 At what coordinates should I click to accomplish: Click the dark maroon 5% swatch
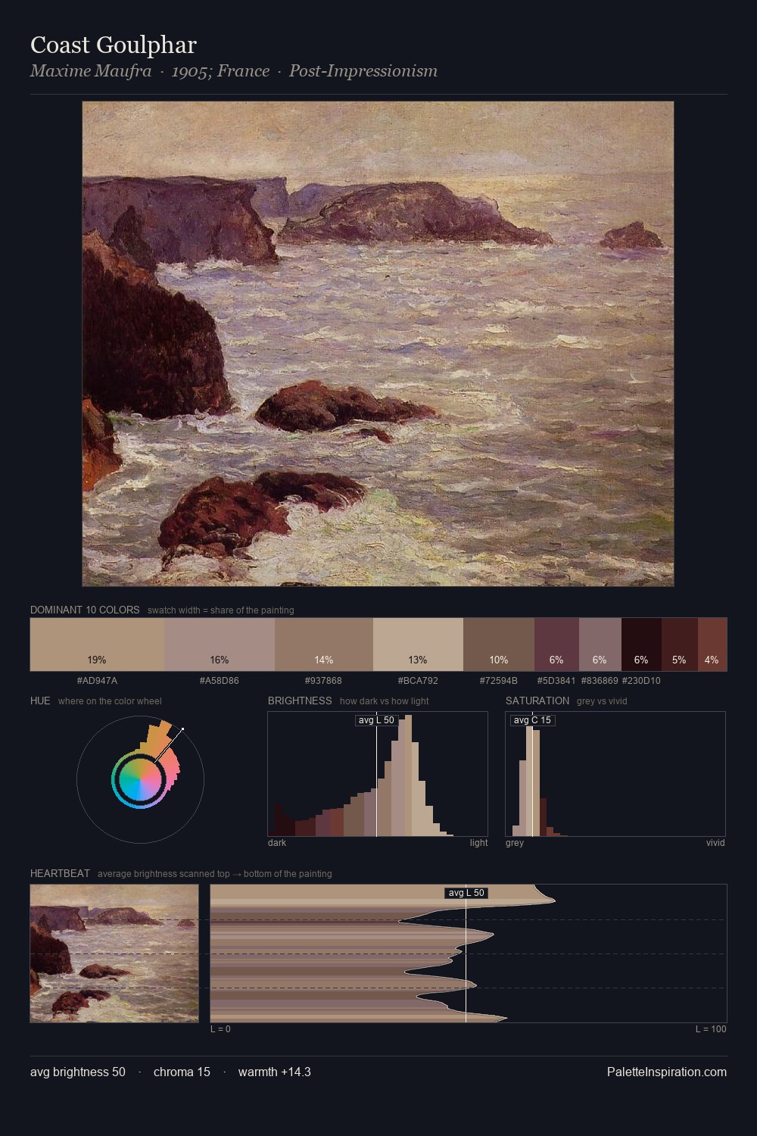tap(680, 644)
